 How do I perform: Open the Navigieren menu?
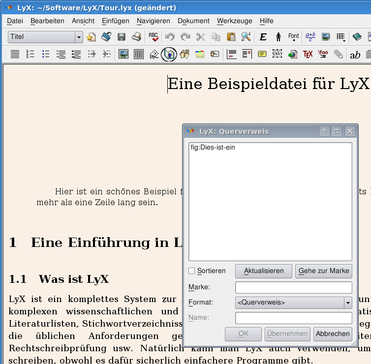point(154,21)
